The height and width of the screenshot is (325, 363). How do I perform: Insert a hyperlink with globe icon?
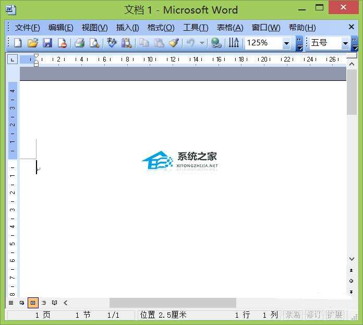tap(216, 43)
